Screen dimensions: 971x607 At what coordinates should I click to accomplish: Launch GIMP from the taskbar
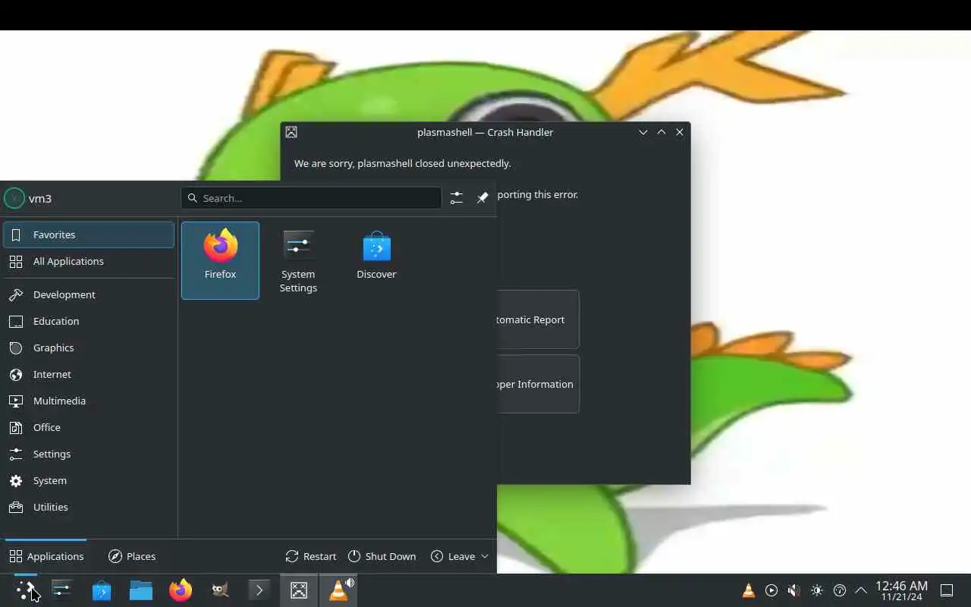click(220, 590)
